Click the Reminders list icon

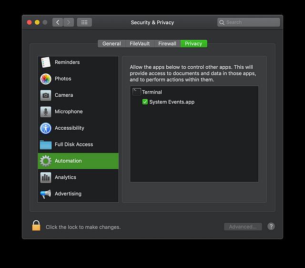(46, 62)
